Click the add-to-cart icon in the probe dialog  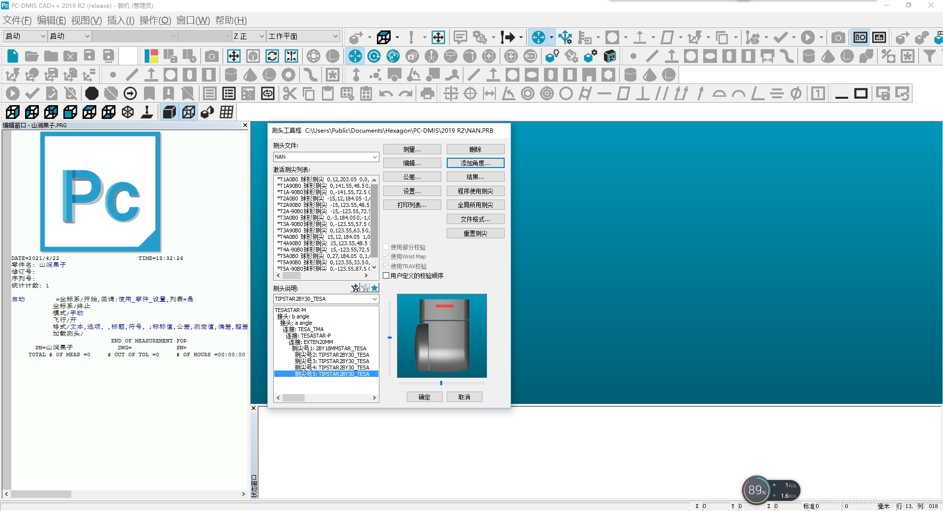tap(355, 288)
